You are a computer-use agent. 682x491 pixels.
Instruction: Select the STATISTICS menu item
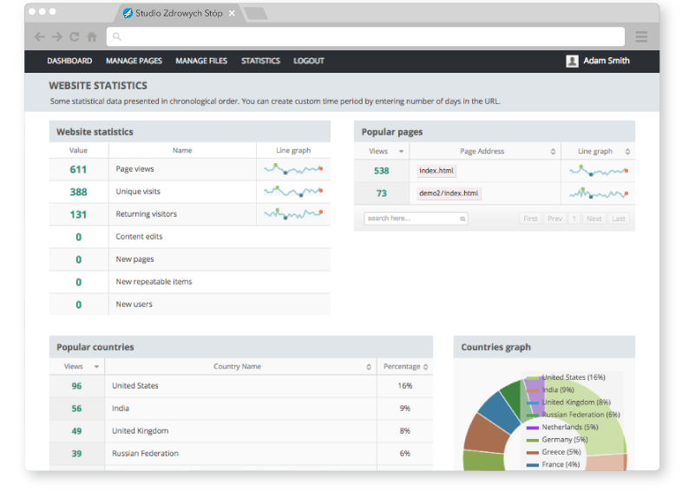click(x=260, y=61)
